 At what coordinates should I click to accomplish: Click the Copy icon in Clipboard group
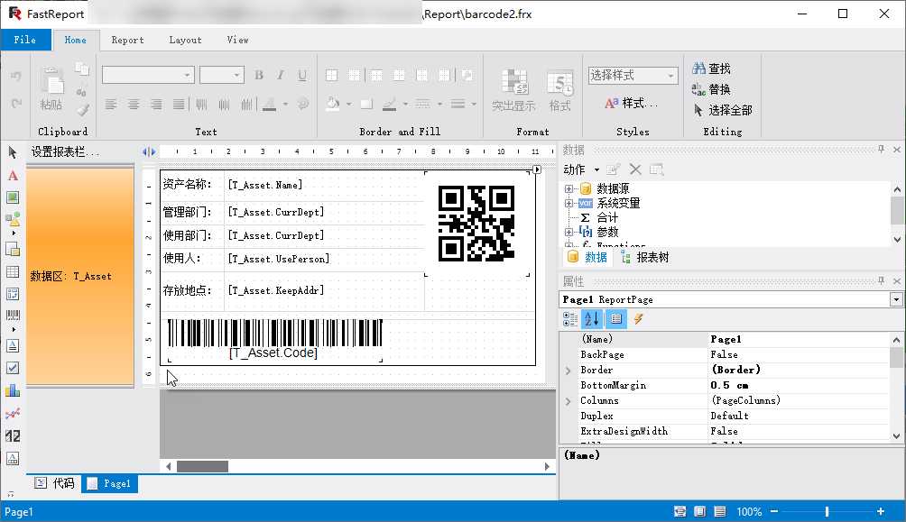pyautogui.click(x=82, y=69)
